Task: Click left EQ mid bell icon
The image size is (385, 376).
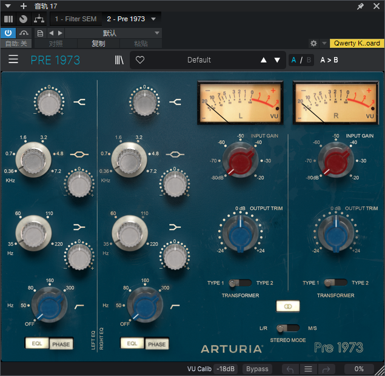Action: (x=79, y=154)
